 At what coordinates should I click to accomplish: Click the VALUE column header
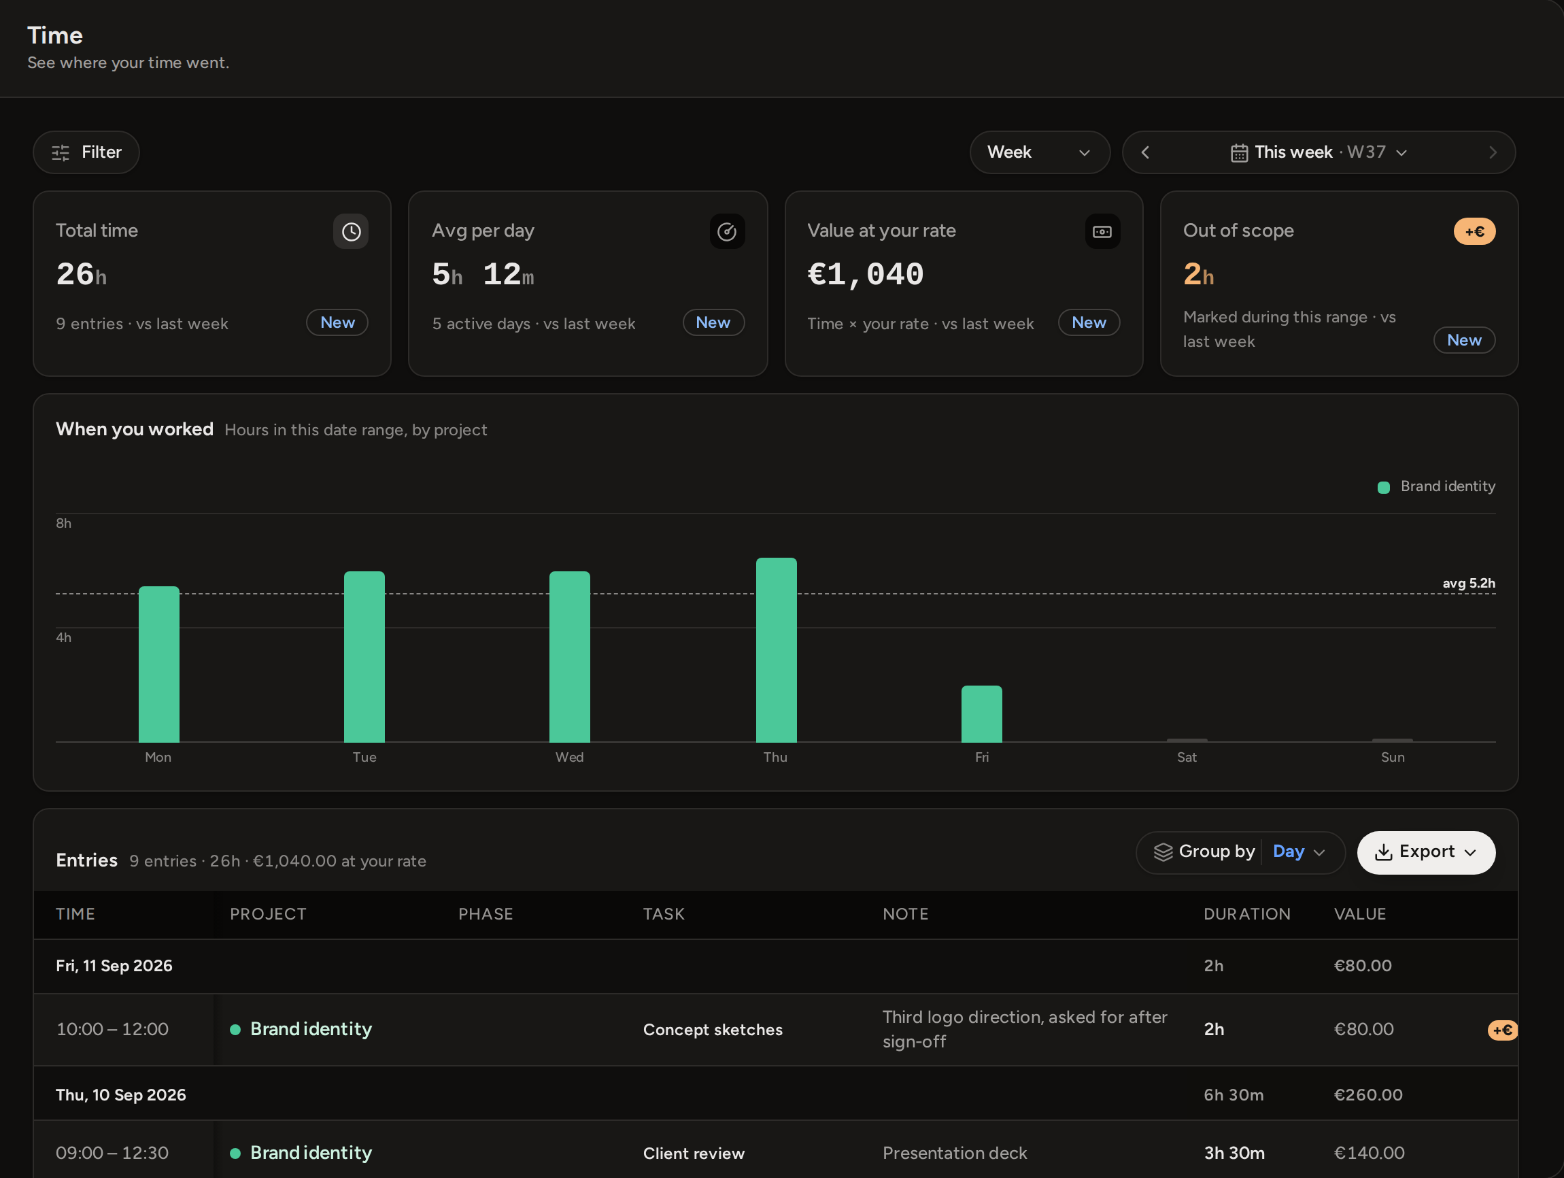tap(1360, 913)
